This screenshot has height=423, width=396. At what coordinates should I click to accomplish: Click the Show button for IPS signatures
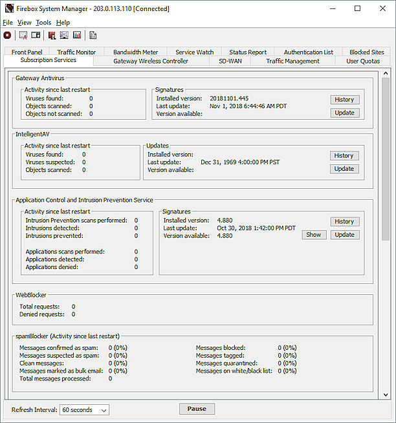314,235
